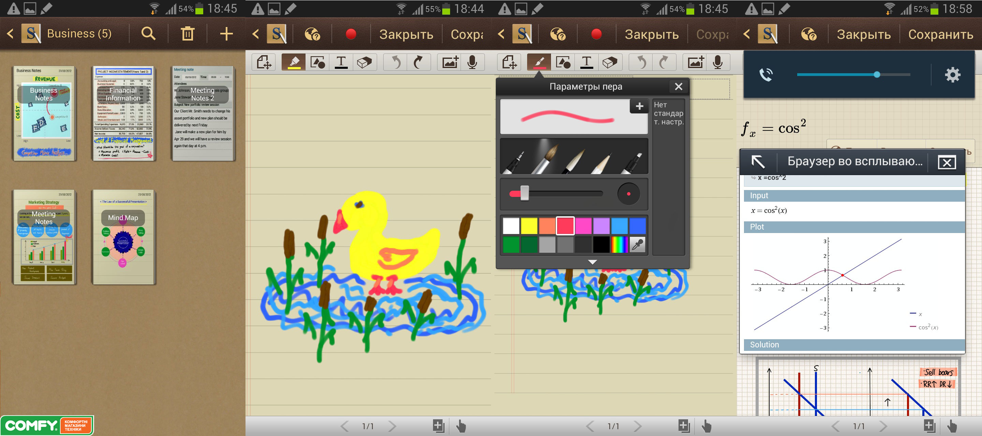The image size is (982, 436).
Task: Add a new note with plus icon
Action: [226, 34]
